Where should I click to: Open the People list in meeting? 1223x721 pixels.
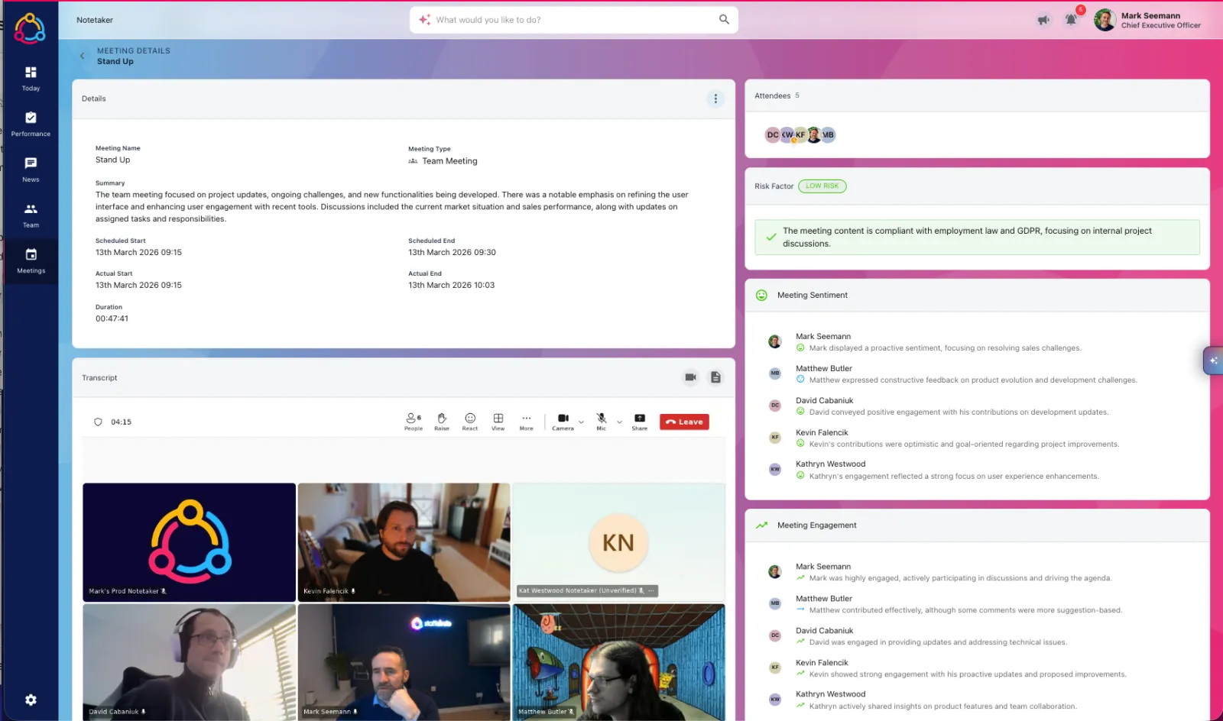pos(414,422)
